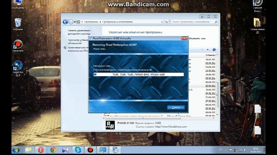Screen dimensions: 277x155
Task: Click the magnifier icon in search box
Action: [216, 22]
